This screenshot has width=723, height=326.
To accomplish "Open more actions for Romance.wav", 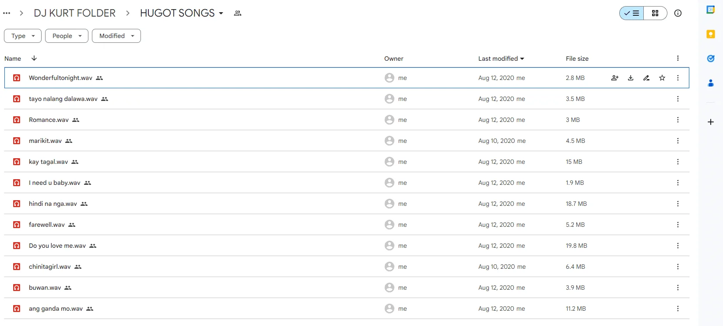I will (678, 120).
